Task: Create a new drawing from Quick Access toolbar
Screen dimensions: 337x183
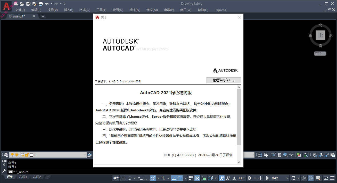Action: [16, 4]
